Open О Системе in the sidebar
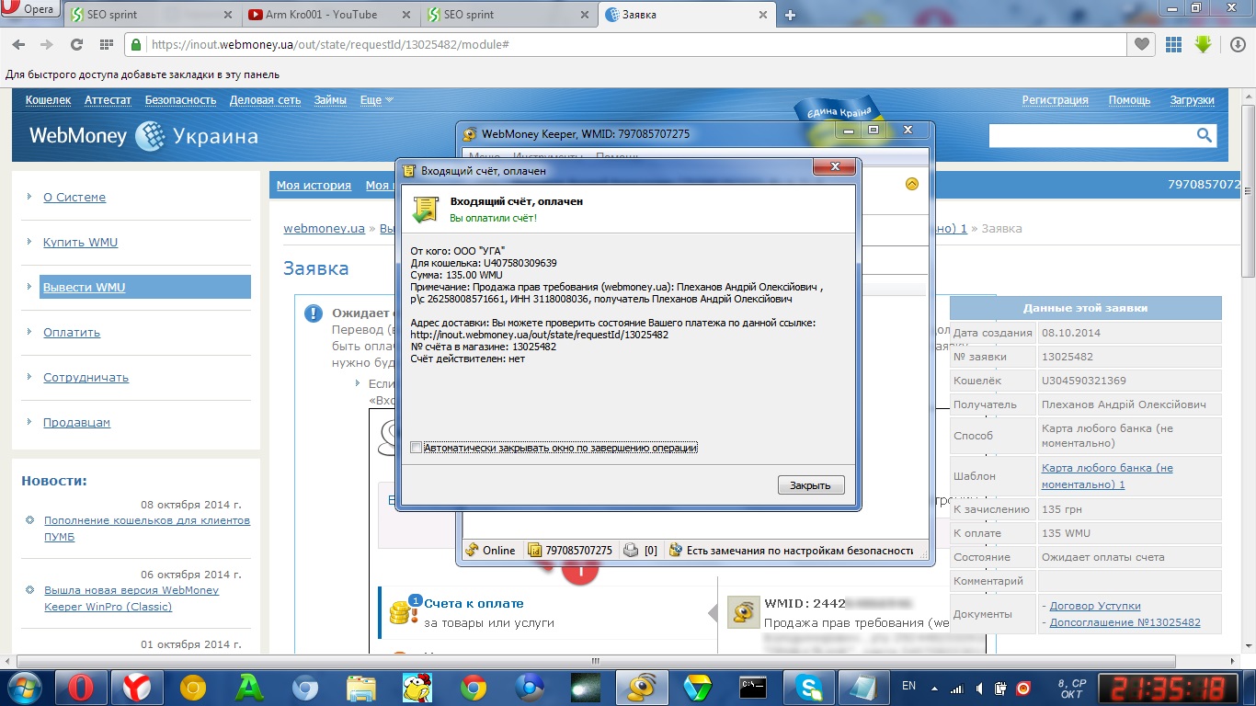This screenshot has width=1256, height=706. click(74, 197)
